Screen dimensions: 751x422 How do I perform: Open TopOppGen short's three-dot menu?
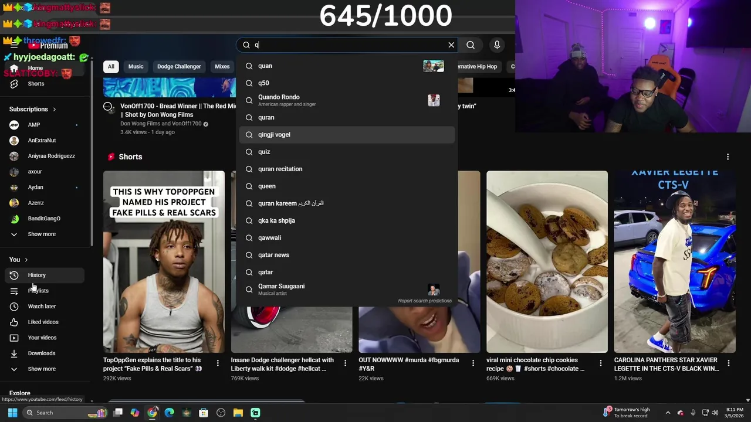218,363
